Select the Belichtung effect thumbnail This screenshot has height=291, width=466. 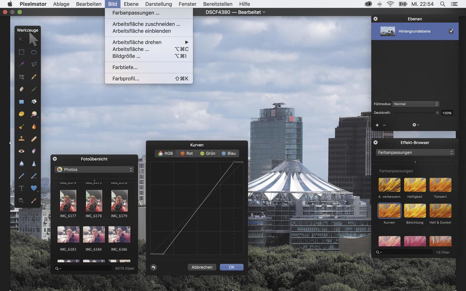coord(415,211)
